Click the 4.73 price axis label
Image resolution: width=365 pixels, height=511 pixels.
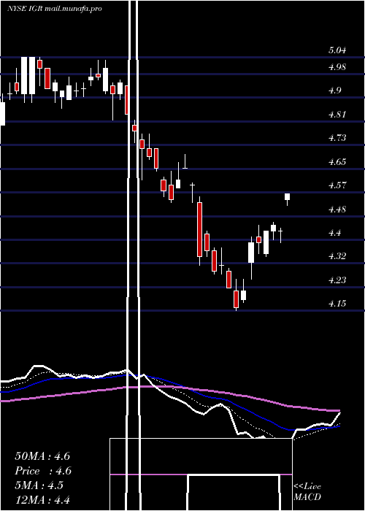(337, 138)
